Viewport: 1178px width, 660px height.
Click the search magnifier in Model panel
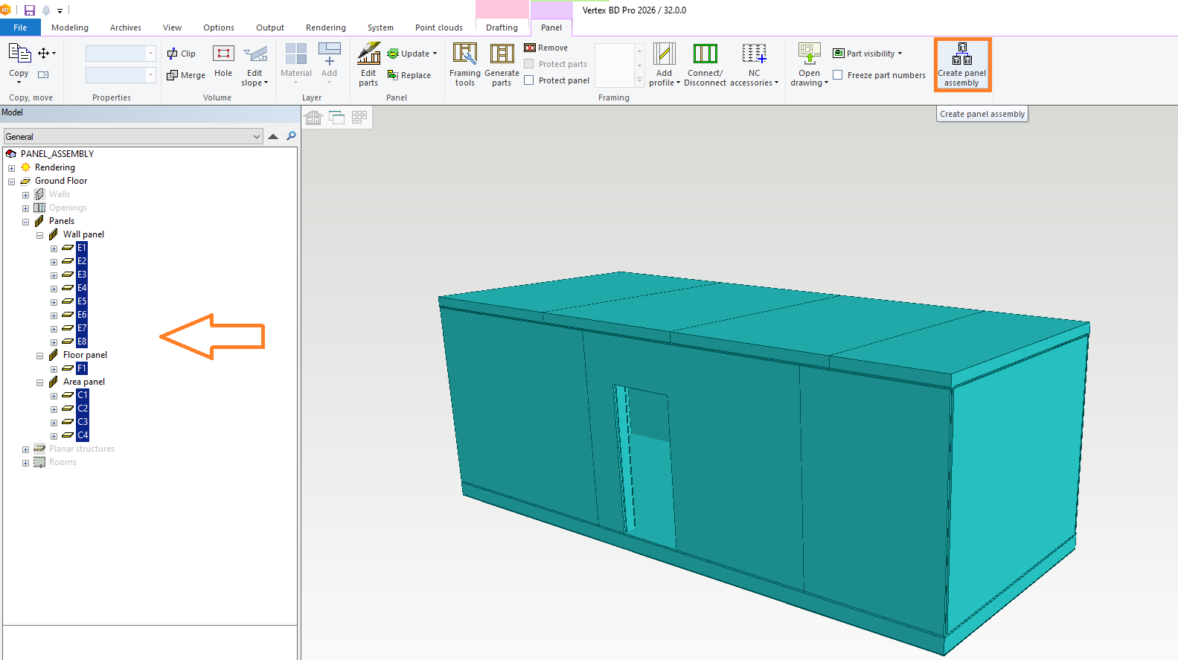pyautogui.click(x=291, y=136)
